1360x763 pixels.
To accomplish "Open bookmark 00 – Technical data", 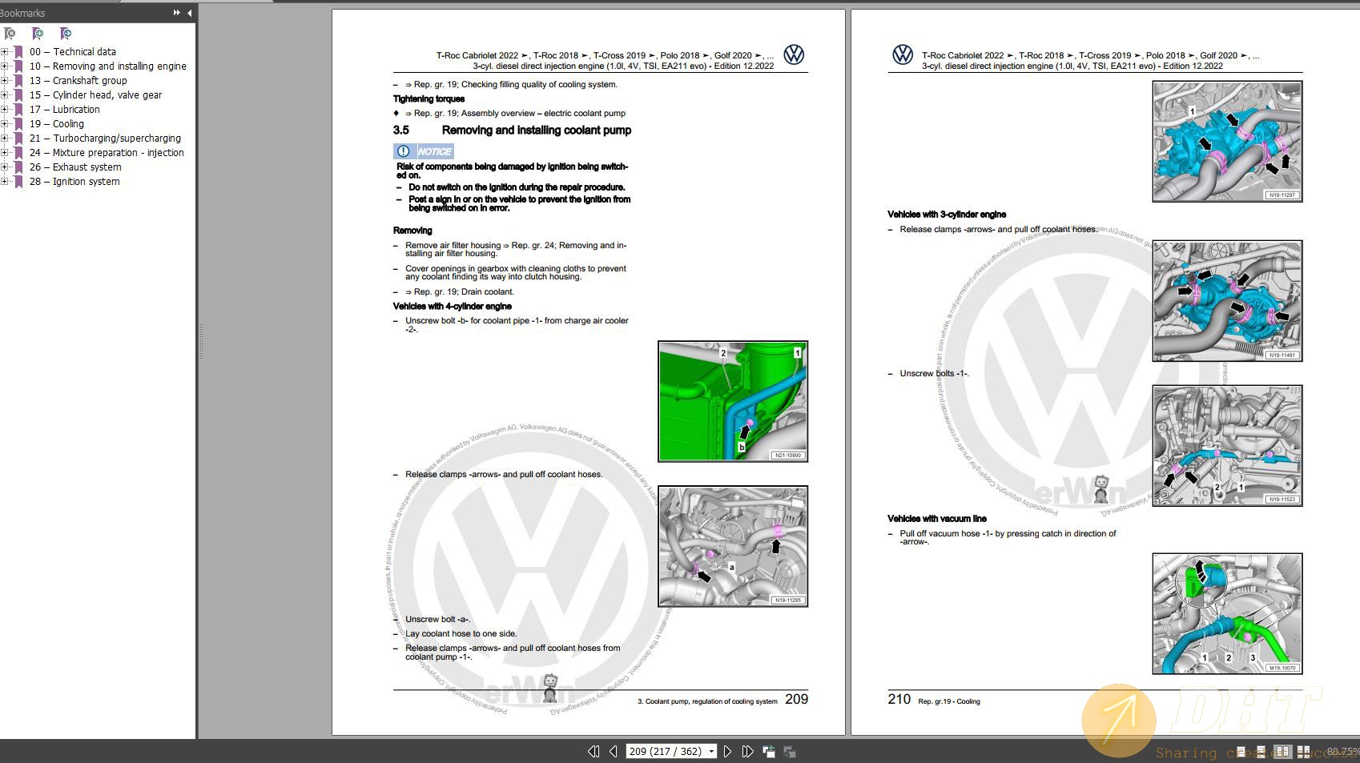I will (x=73, y=52).
